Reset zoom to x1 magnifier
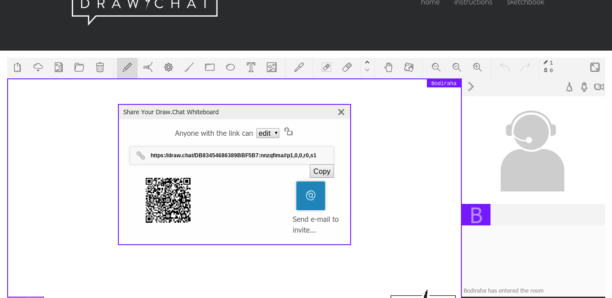This screenshot has height=298, width=612. coord(457,67)
